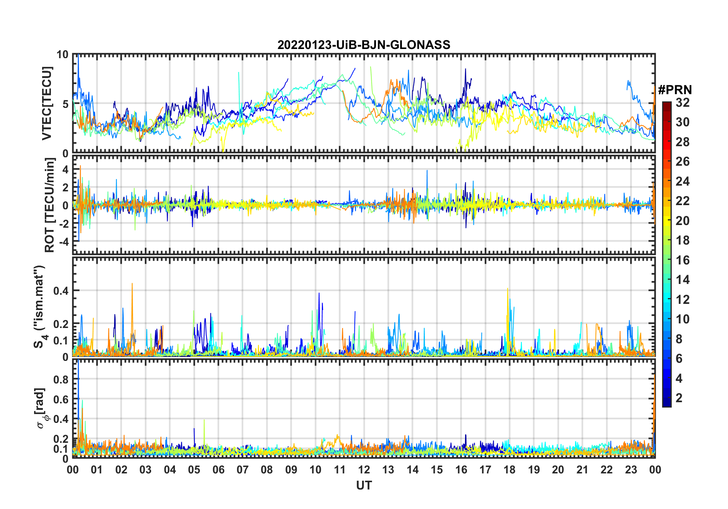728x509 pixels.
Task: Click ROT y-axis tick label 4
Action: tap(65, 169)
